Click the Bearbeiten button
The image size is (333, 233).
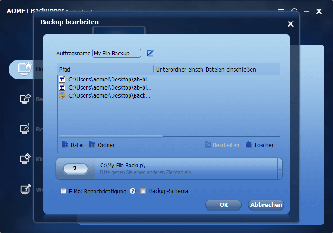point(222,145)
